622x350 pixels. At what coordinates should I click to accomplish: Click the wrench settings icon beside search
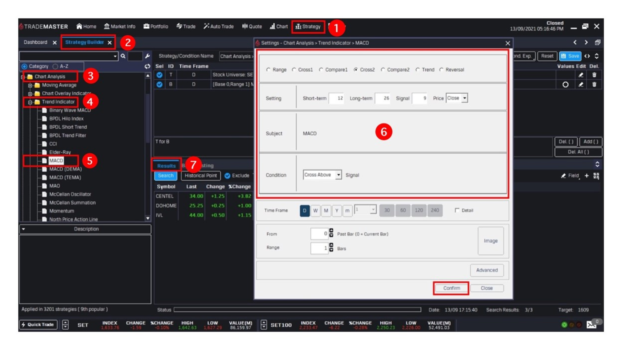pos(147,56)
